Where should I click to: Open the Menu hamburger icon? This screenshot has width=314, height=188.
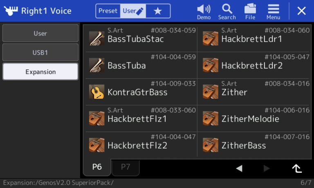pos(274,9)
